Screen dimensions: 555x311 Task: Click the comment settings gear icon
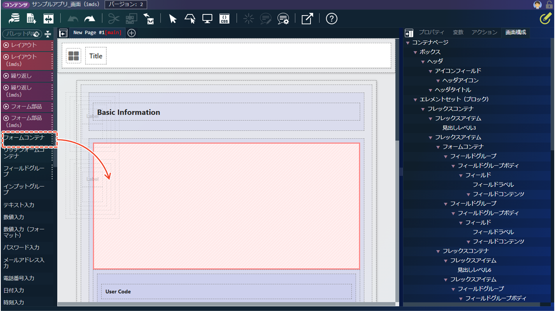[283, 19]
